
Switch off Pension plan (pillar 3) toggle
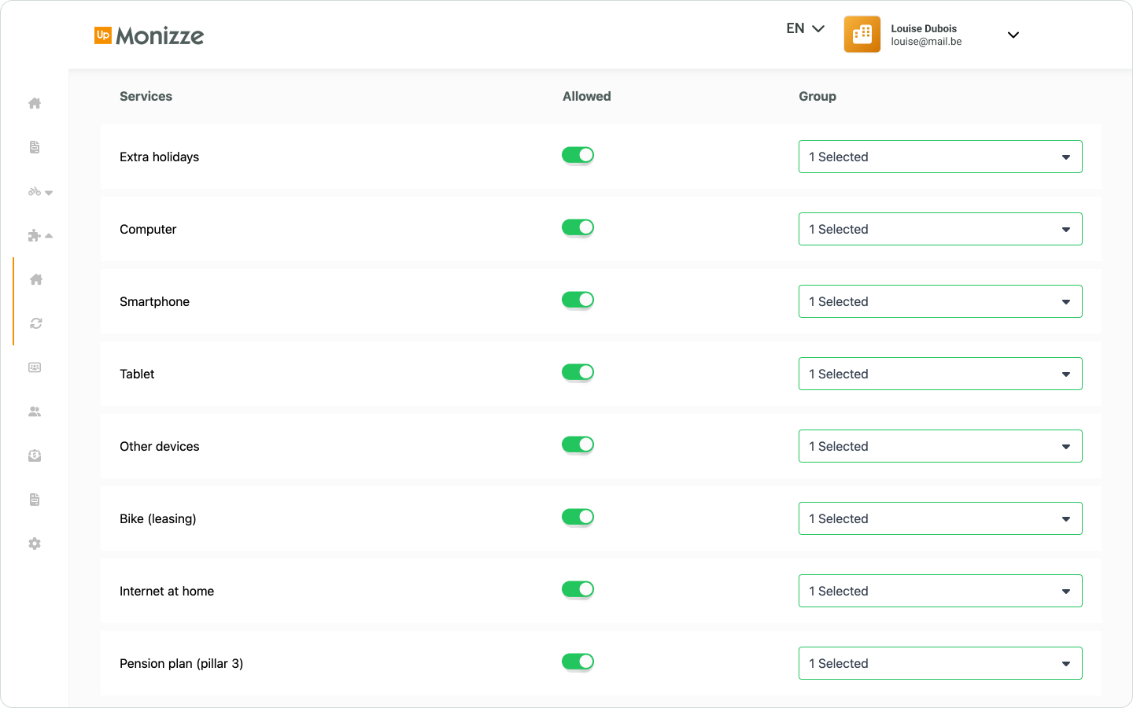[x=578, y=662]
